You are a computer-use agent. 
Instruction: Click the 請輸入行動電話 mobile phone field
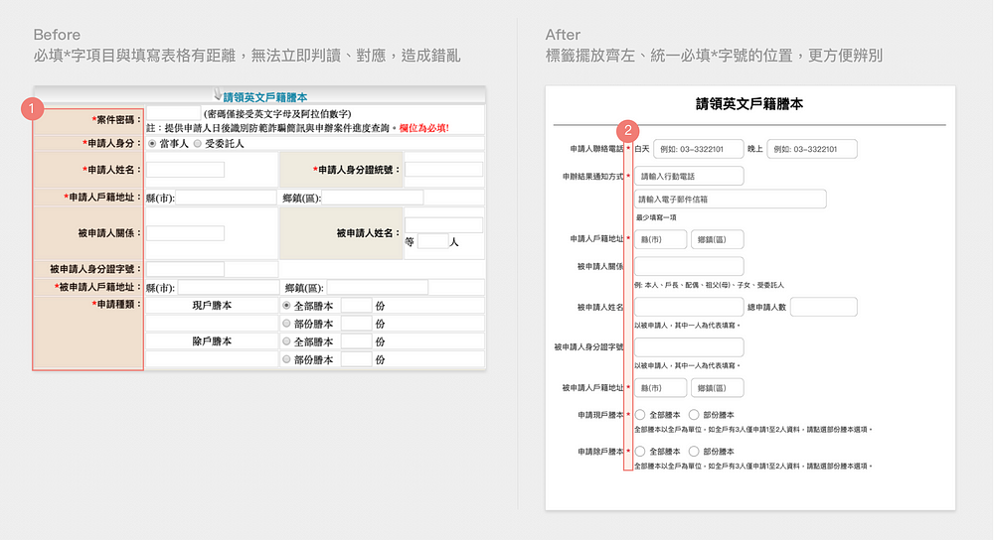(x=689, y=176)
